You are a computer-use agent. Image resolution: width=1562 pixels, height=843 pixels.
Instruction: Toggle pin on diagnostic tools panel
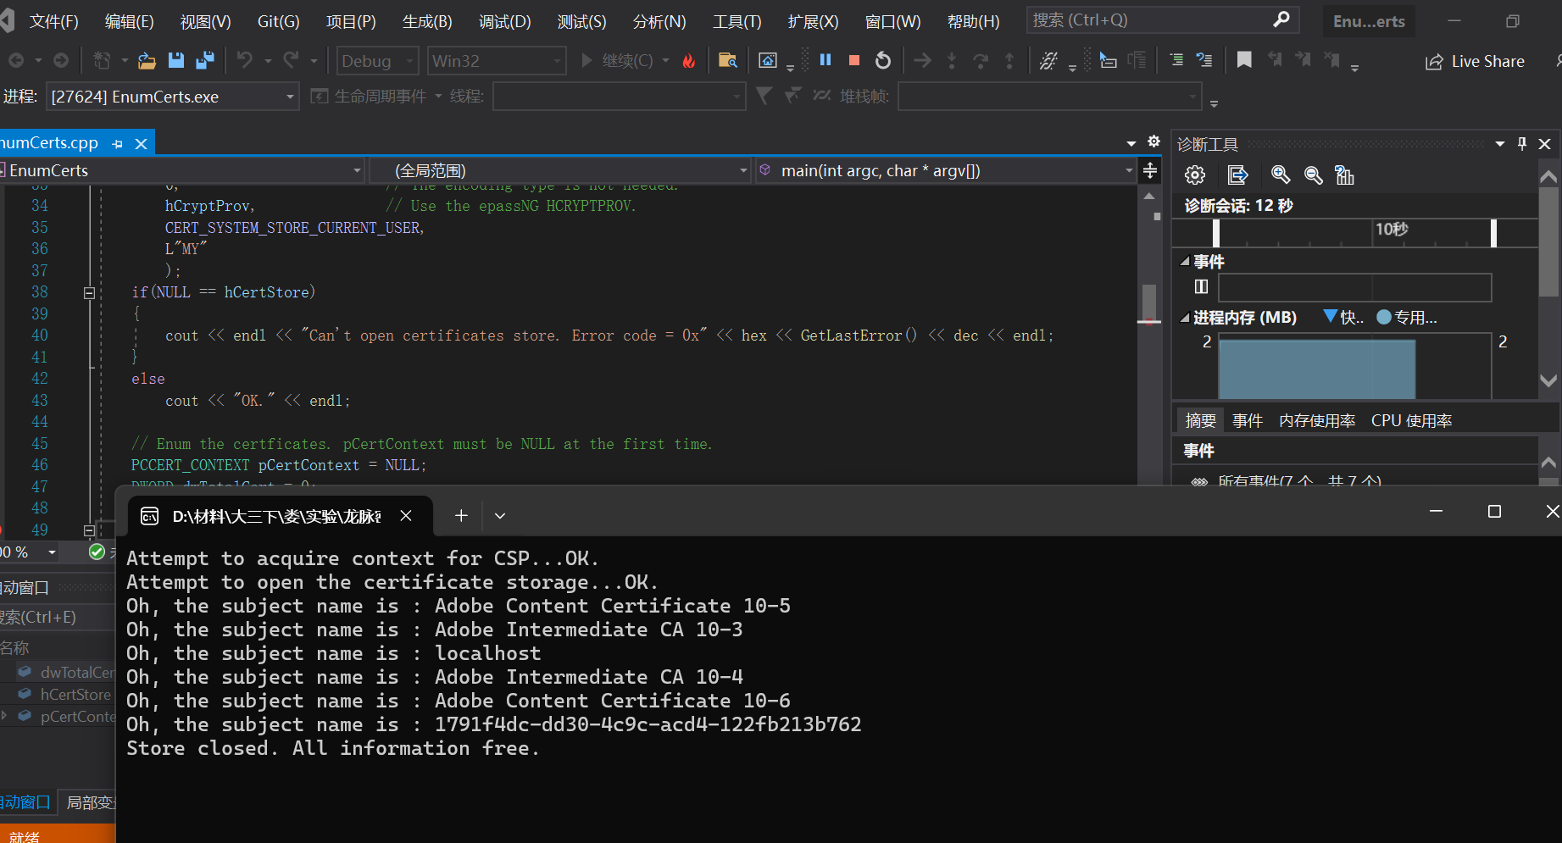[x=1522, y=144]
